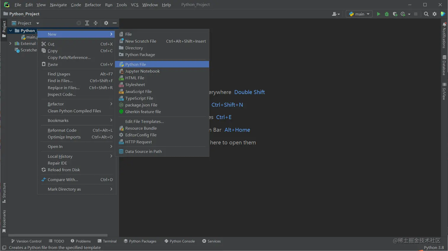This screenshot has height=251, width=448.
Task: Open the Terminal tool tab
Action: coord(107,241)
